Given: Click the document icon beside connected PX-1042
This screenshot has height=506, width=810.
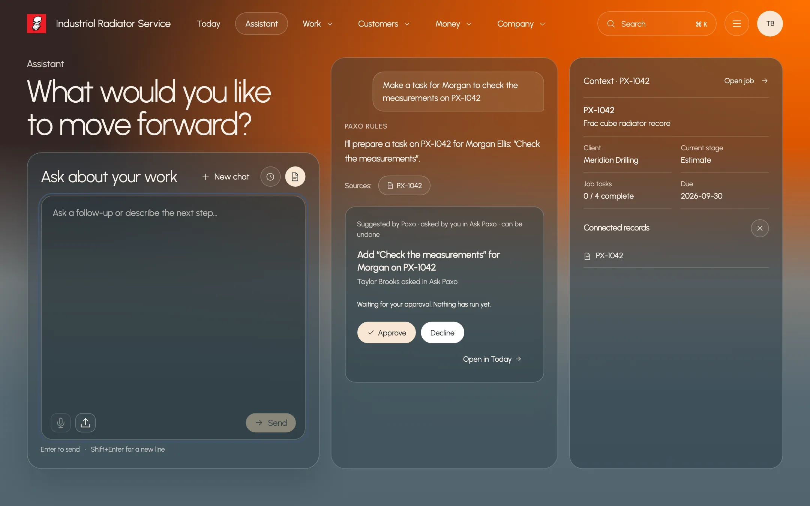Looking at the screenshot, I should [x=587, y=256].
